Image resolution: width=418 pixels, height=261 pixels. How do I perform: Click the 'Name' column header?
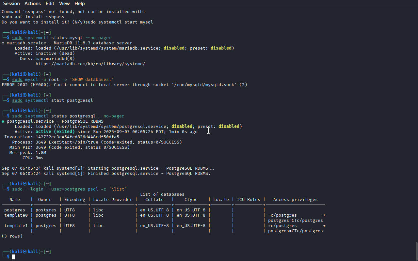pyautogui.click(x=15, y=200)
